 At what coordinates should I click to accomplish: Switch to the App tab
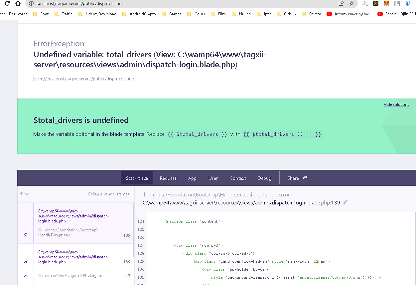point(192,178)
